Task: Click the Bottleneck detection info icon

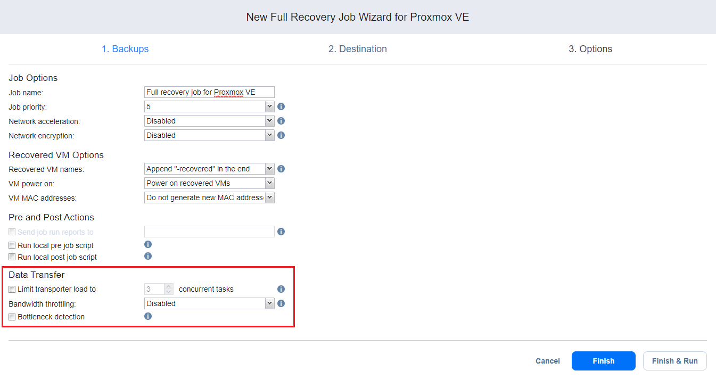Action: [148, 316]
